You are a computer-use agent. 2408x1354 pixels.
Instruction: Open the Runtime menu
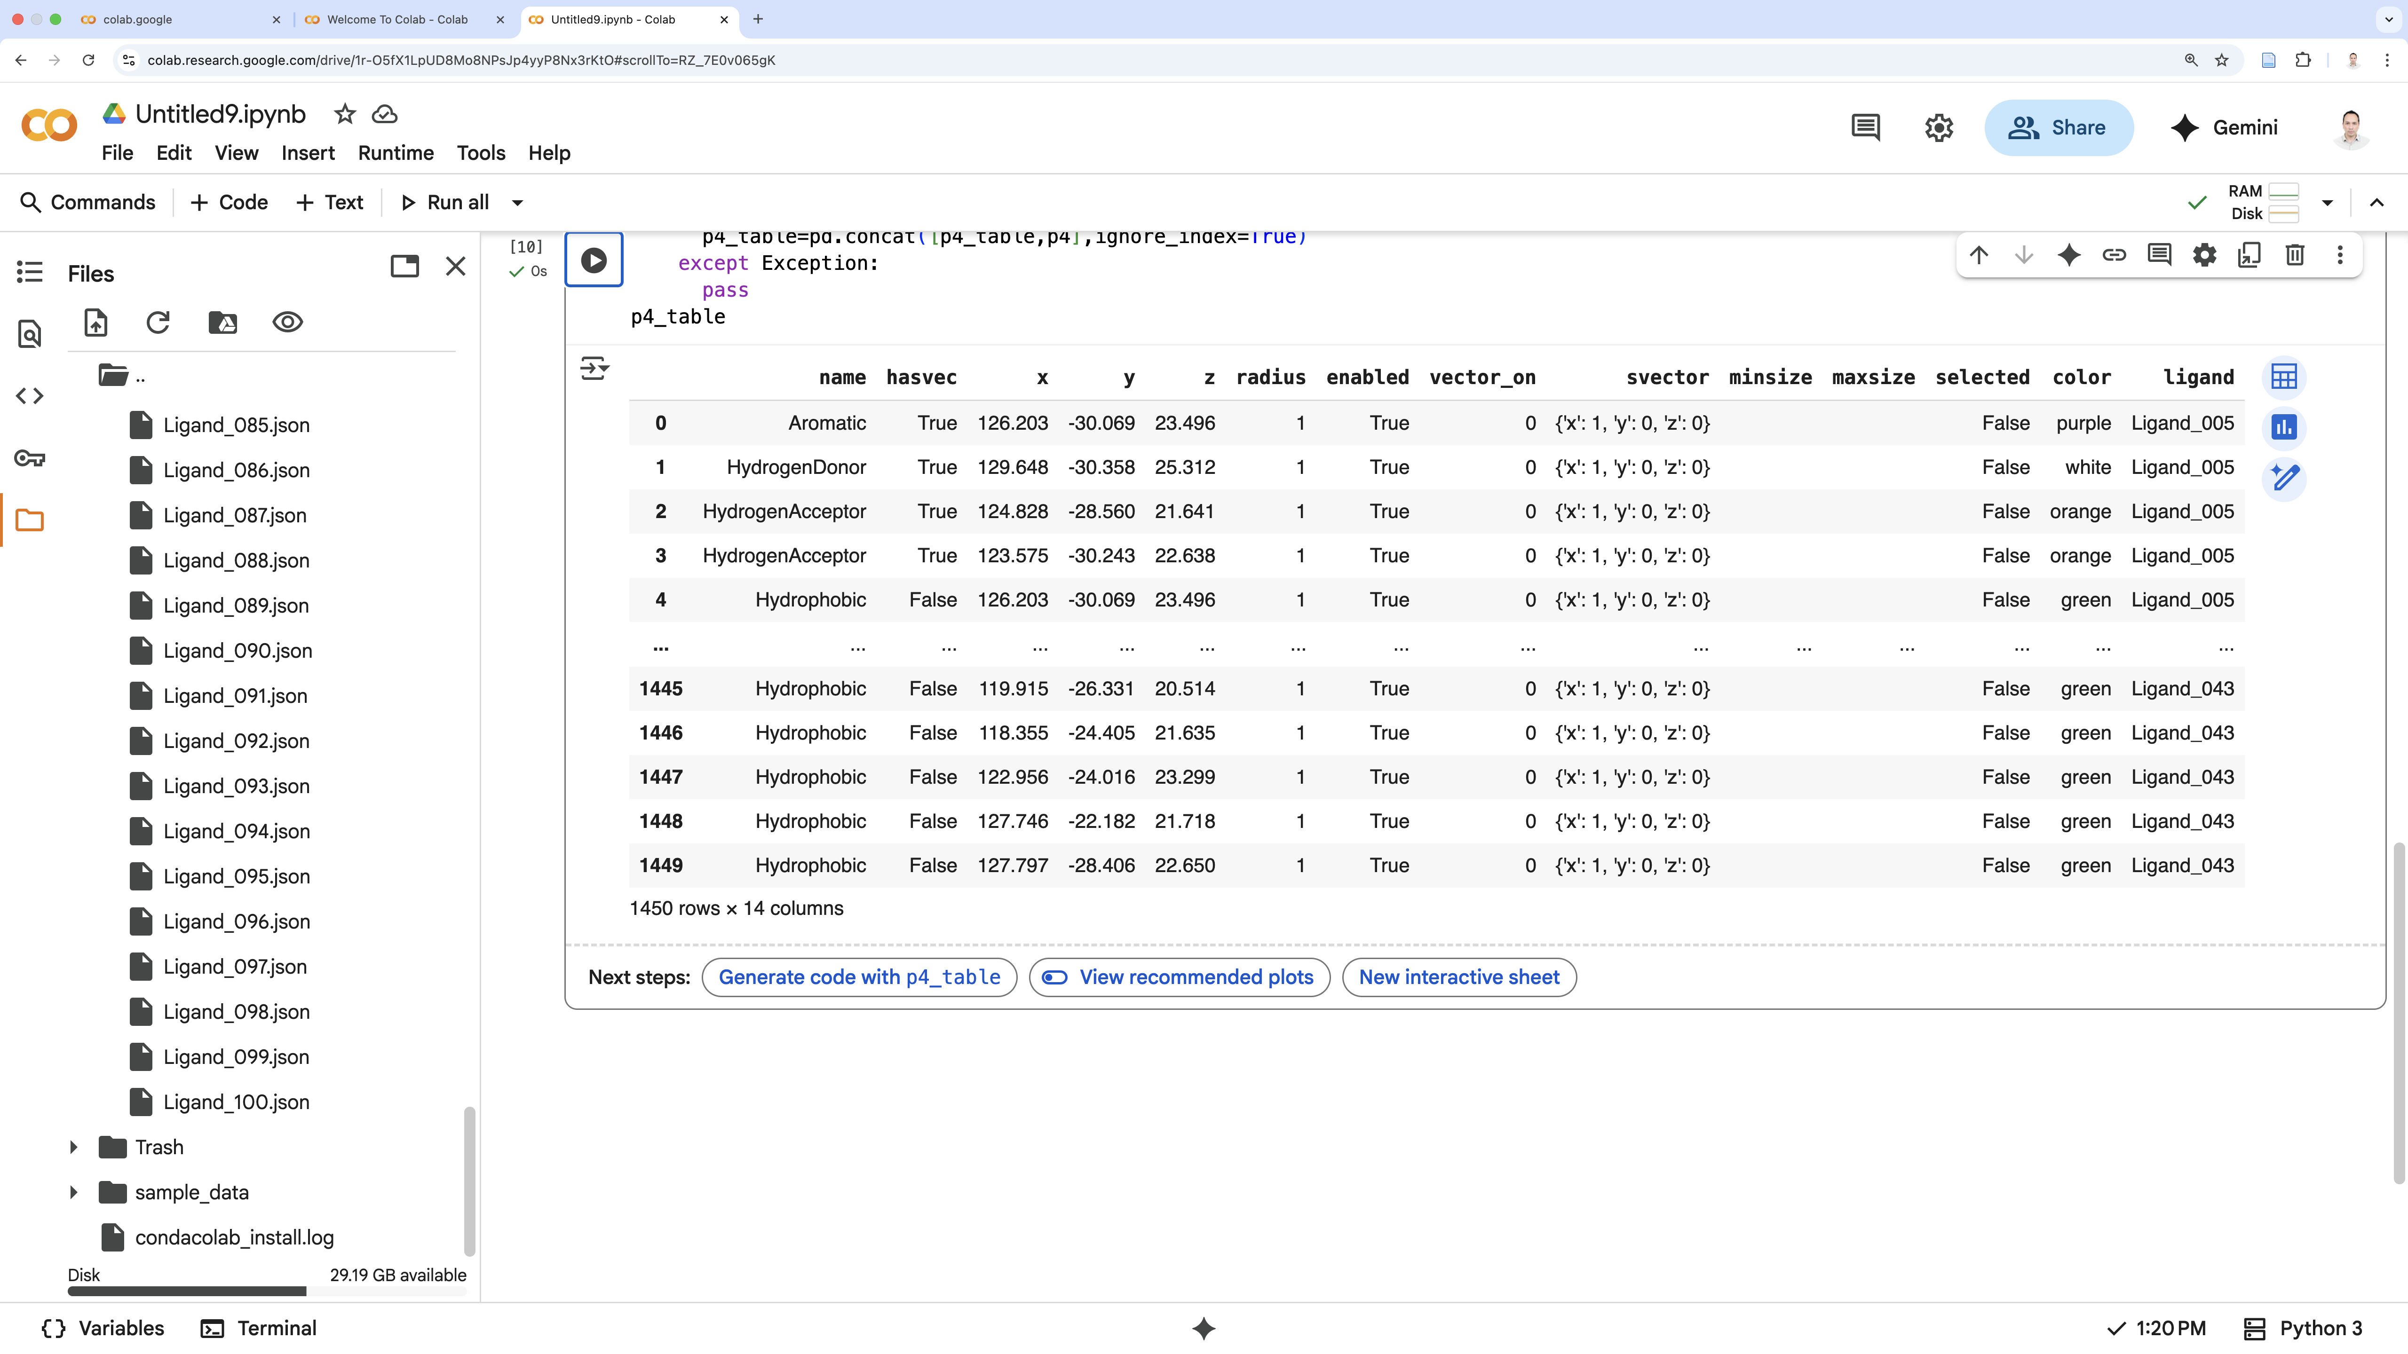click(x=396, y=153)
